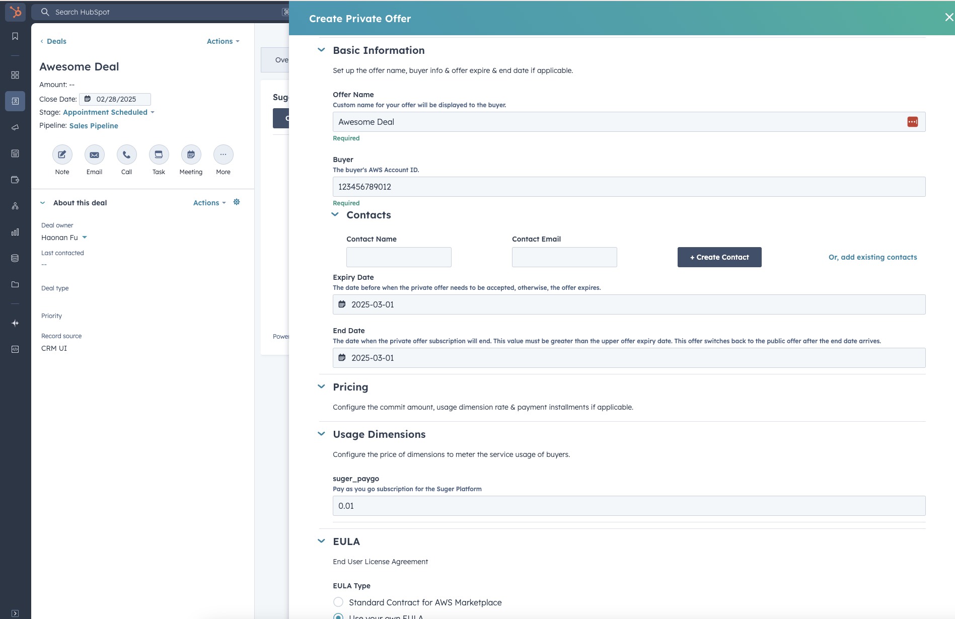Click the Call phone icon

coord(126,155)
